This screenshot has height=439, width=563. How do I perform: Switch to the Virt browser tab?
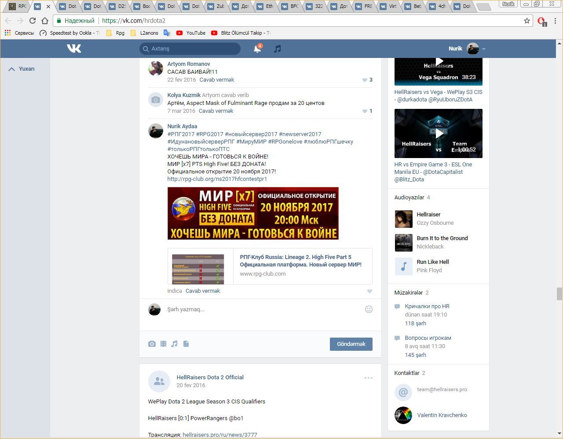[x=388, y=6]
